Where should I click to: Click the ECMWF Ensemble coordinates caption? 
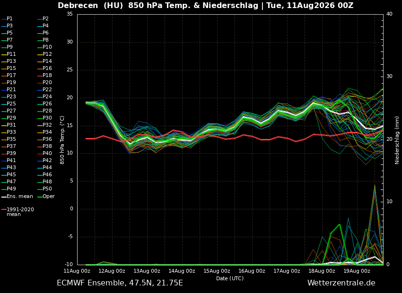click(120, 283)
